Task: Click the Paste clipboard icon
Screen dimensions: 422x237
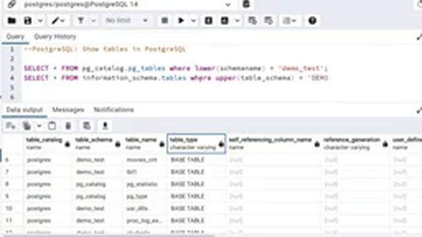Action: pos(52,126)
